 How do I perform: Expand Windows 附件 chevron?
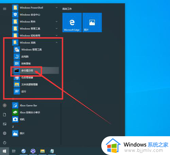coord(56,22)
